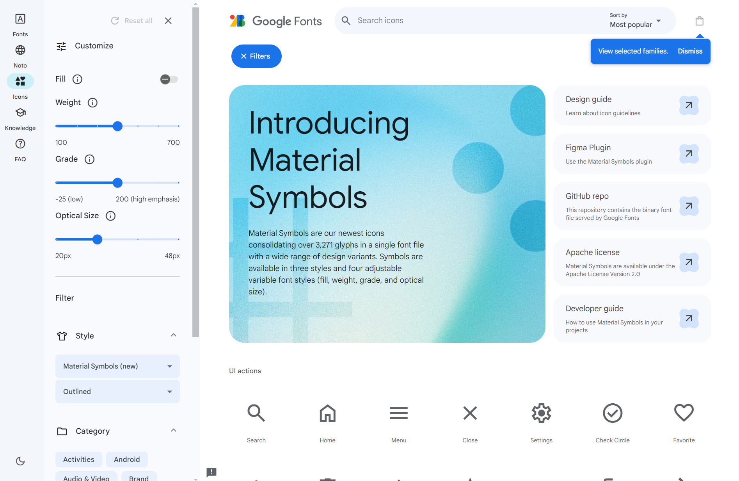Click Reset all filters
The image size is (739, 481).
(x=131, y=21)
